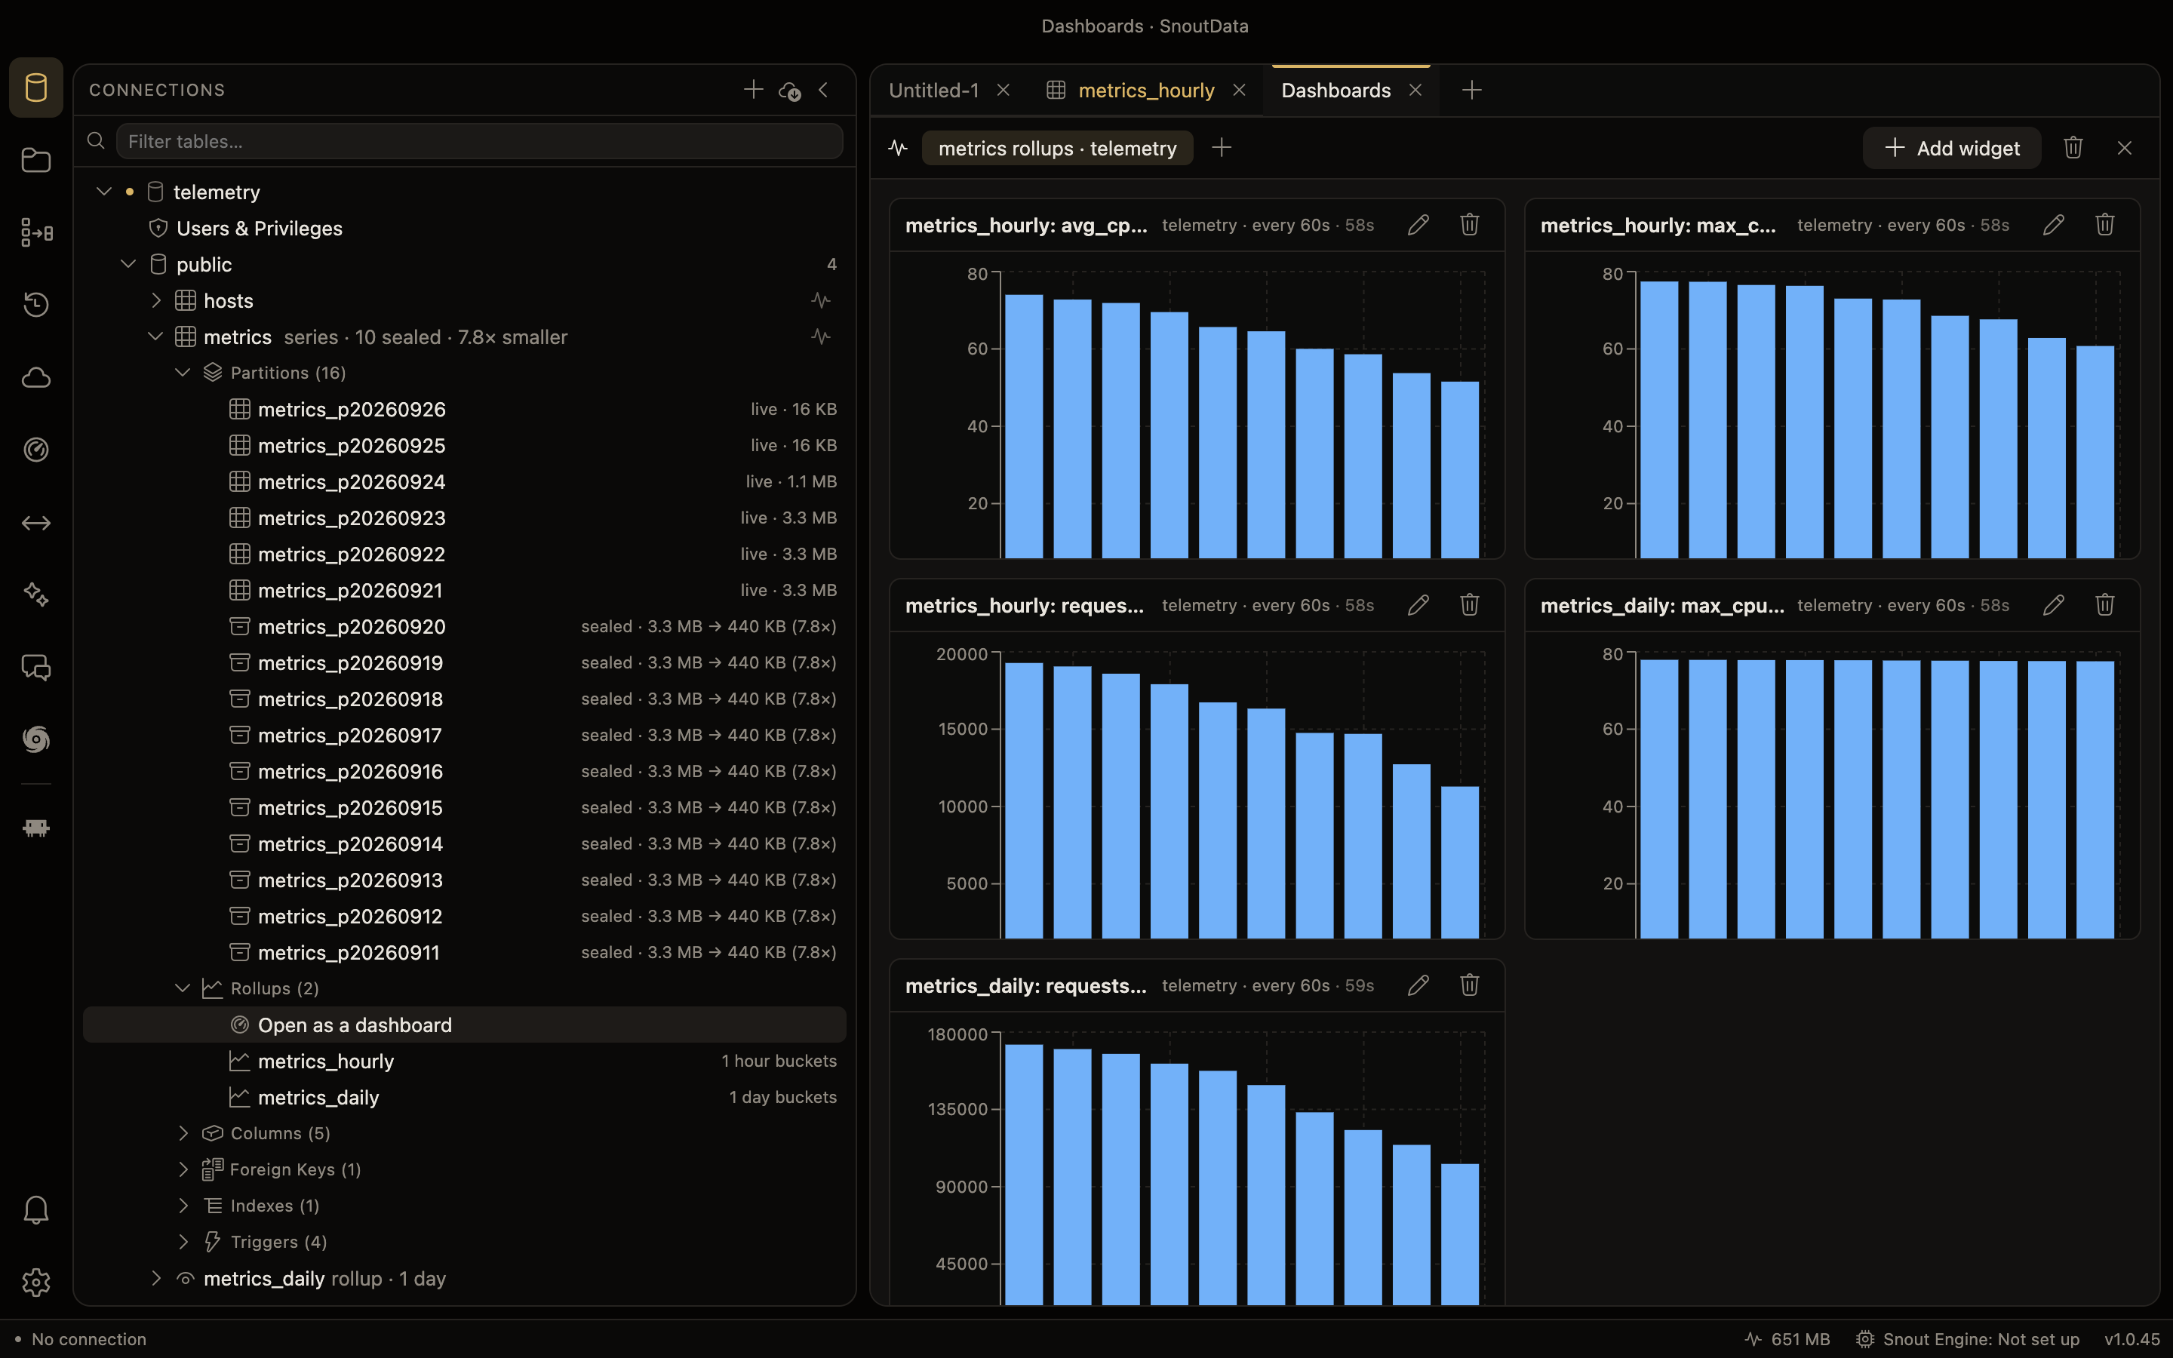Add a new connection with plus icon
This screenshot has height=1358, width=2173.
(x=753, y=90)
